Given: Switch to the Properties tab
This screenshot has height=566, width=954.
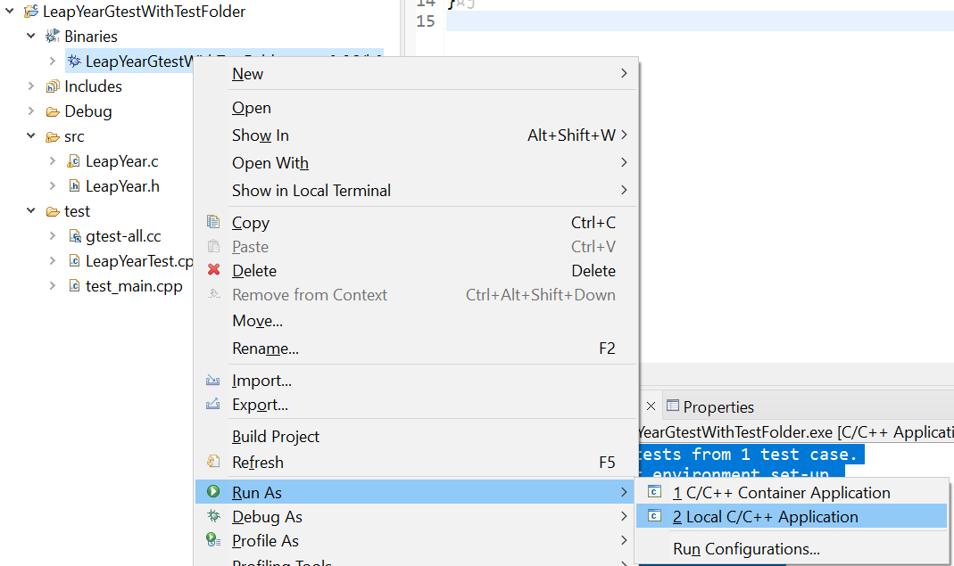Looking at the screenshot, I should tap(710, 406).
